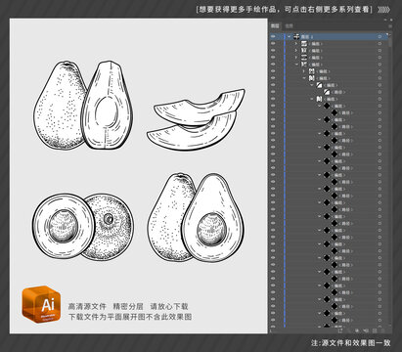402x352 pixels.
Task: Collapse the top-level 图层 1 layer arrow
Action: (290, 37)
